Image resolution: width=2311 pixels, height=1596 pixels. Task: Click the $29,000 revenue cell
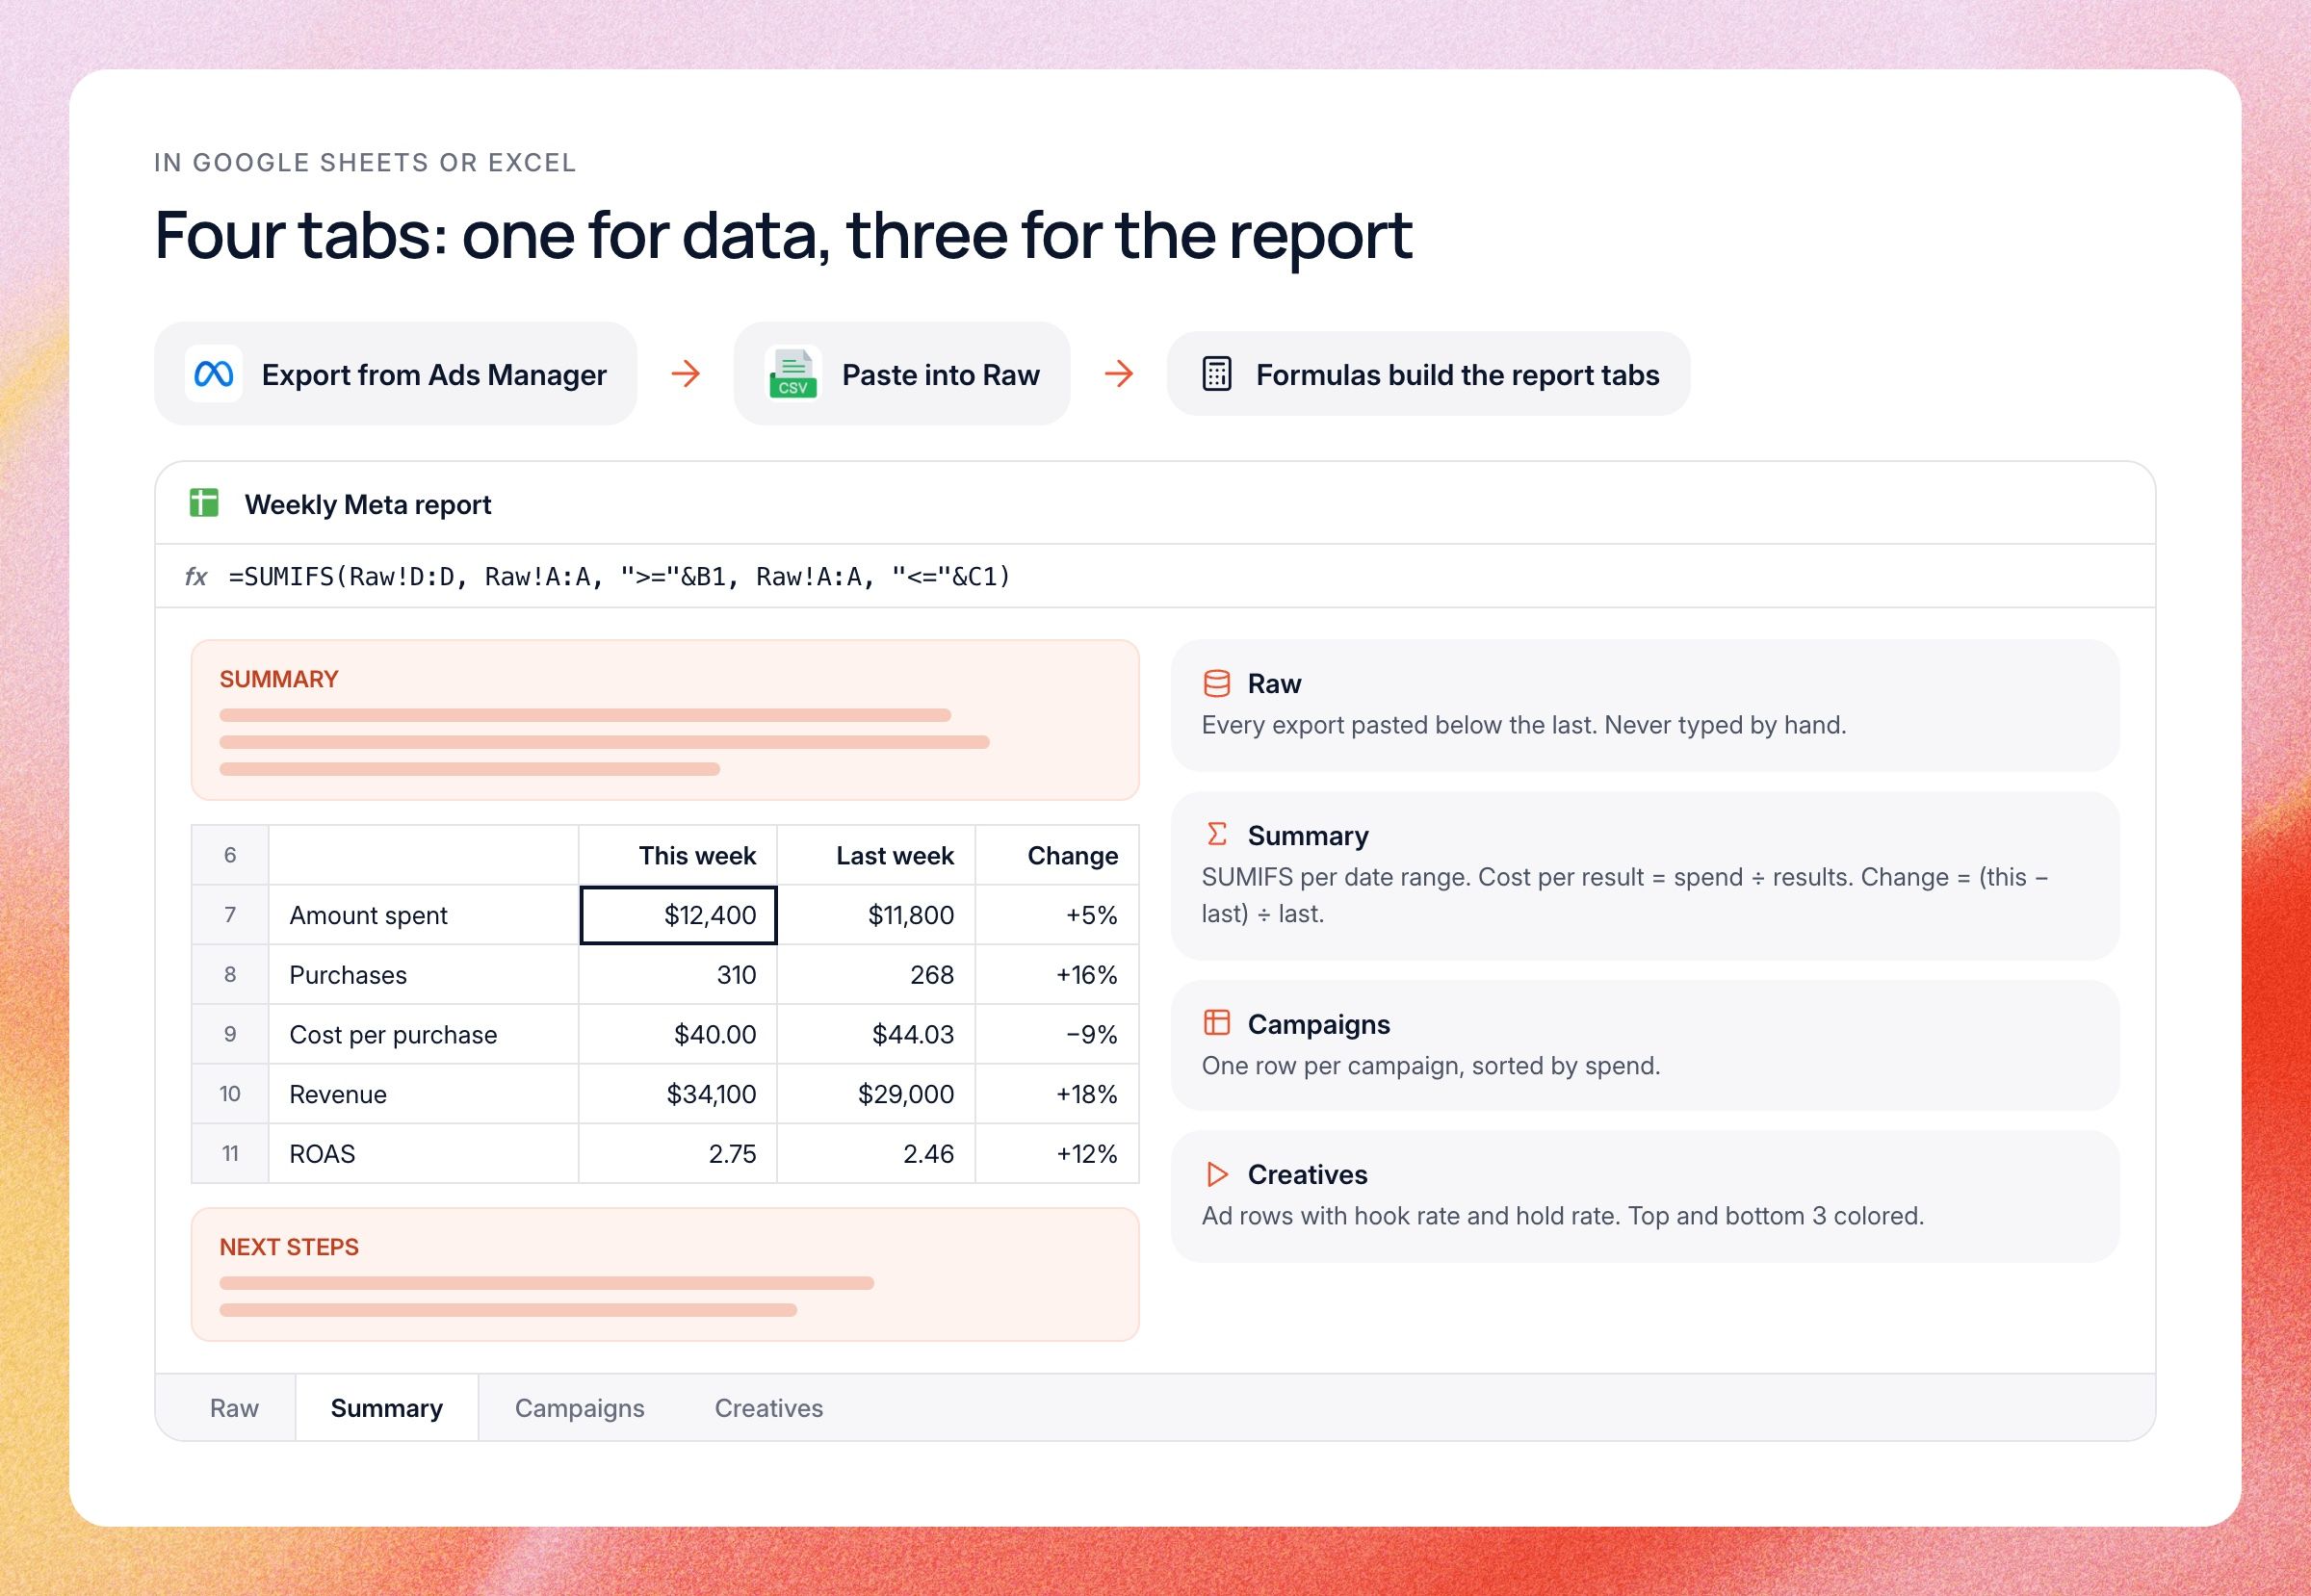pos(876,1094)
